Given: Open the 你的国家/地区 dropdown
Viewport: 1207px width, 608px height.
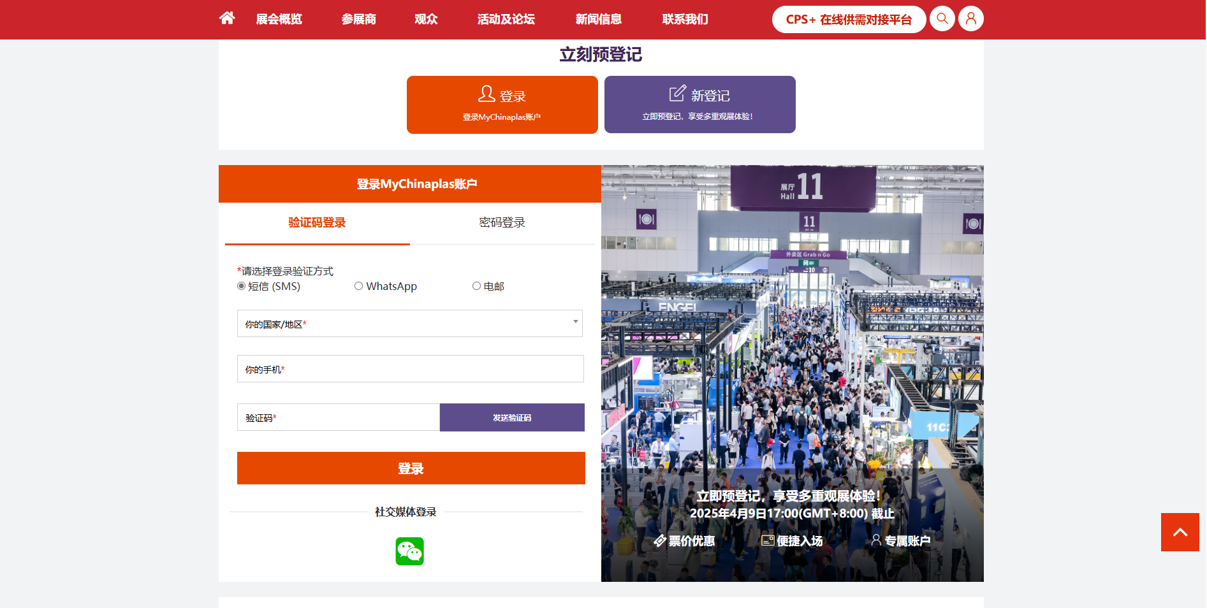Looking at the screenshot, I should click(410, 324).
